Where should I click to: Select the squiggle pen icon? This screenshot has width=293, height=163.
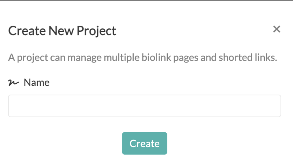(14, 83)
